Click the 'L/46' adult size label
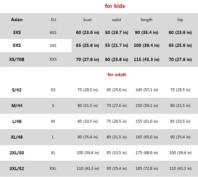 coord(17,121)
